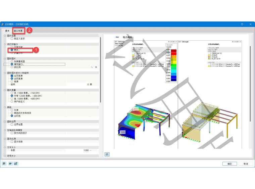Viewport: 255px width, 189px height.
Task: Click the 取消 button
Action: (246, 164)
